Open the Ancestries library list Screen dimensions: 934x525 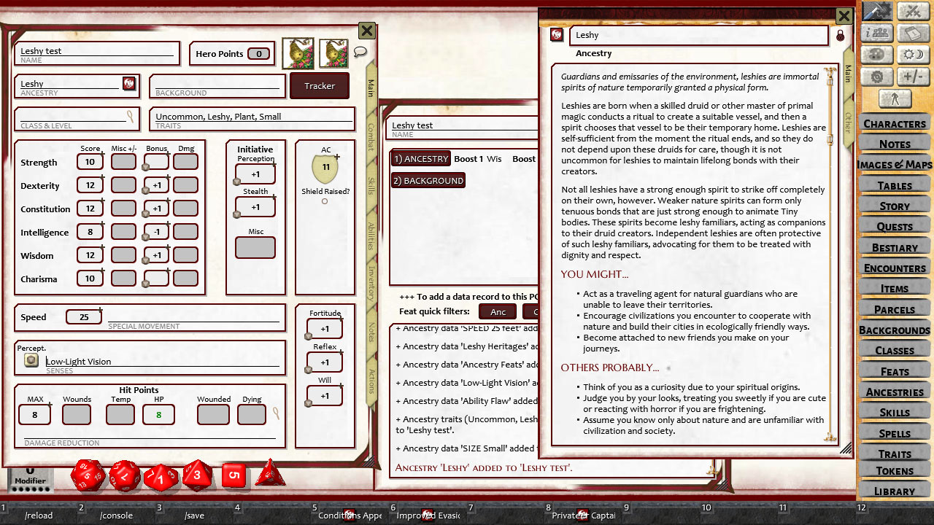tap(895, 392)
